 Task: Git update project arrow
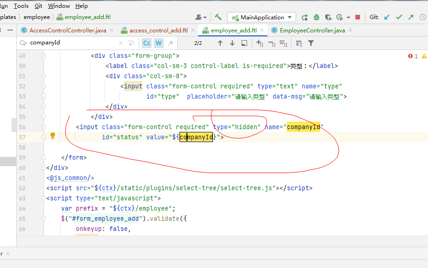pyautogui.click(x=387, y=17)
